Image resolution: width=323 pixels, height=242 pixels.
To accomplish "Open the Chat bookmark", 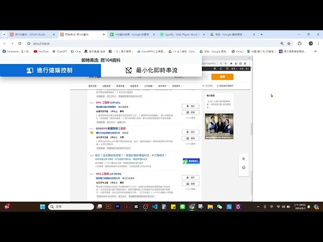I will pos(76,51).
